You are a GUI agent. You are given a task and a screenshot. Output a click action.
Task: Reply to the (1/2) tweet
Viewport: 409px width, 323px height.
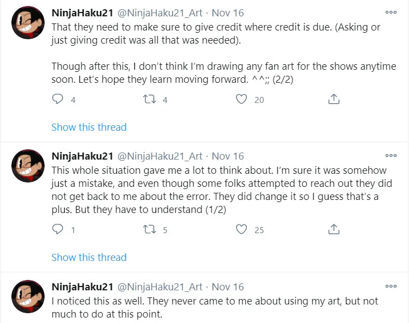58,229
